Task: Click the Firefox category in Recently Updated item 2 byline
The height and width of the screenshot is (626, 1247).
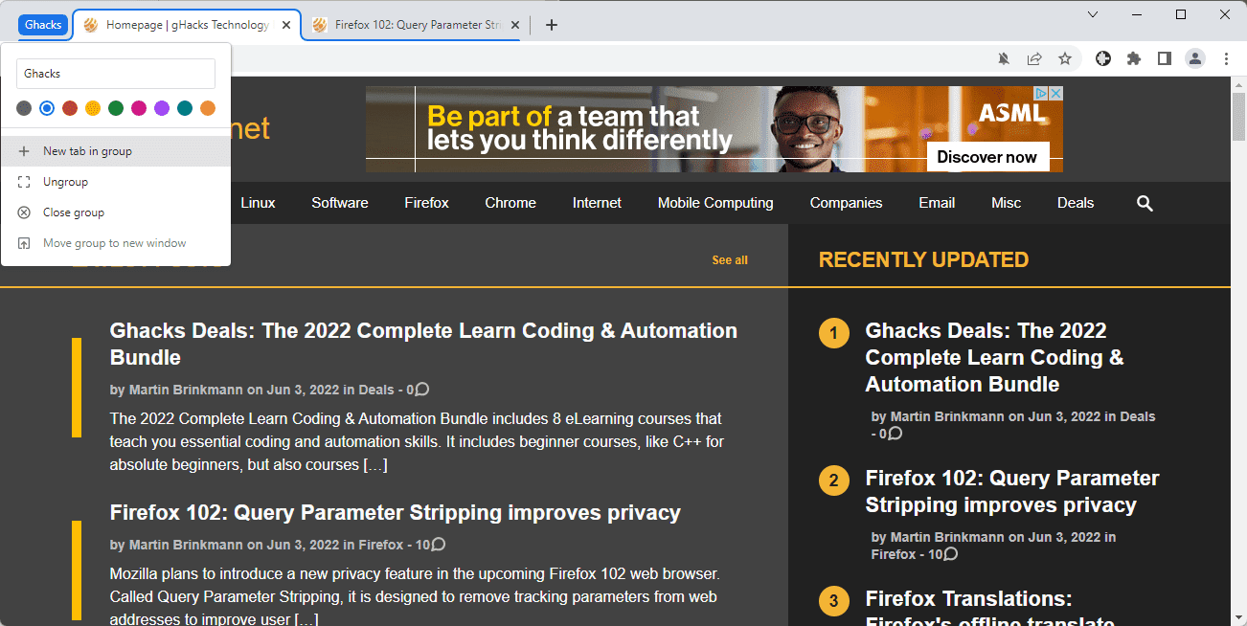Action: [x=894, y=554]
